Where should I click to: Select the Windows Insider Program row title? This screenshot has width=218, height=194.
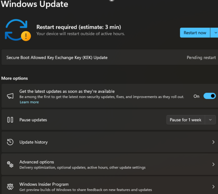coord(44,184)
